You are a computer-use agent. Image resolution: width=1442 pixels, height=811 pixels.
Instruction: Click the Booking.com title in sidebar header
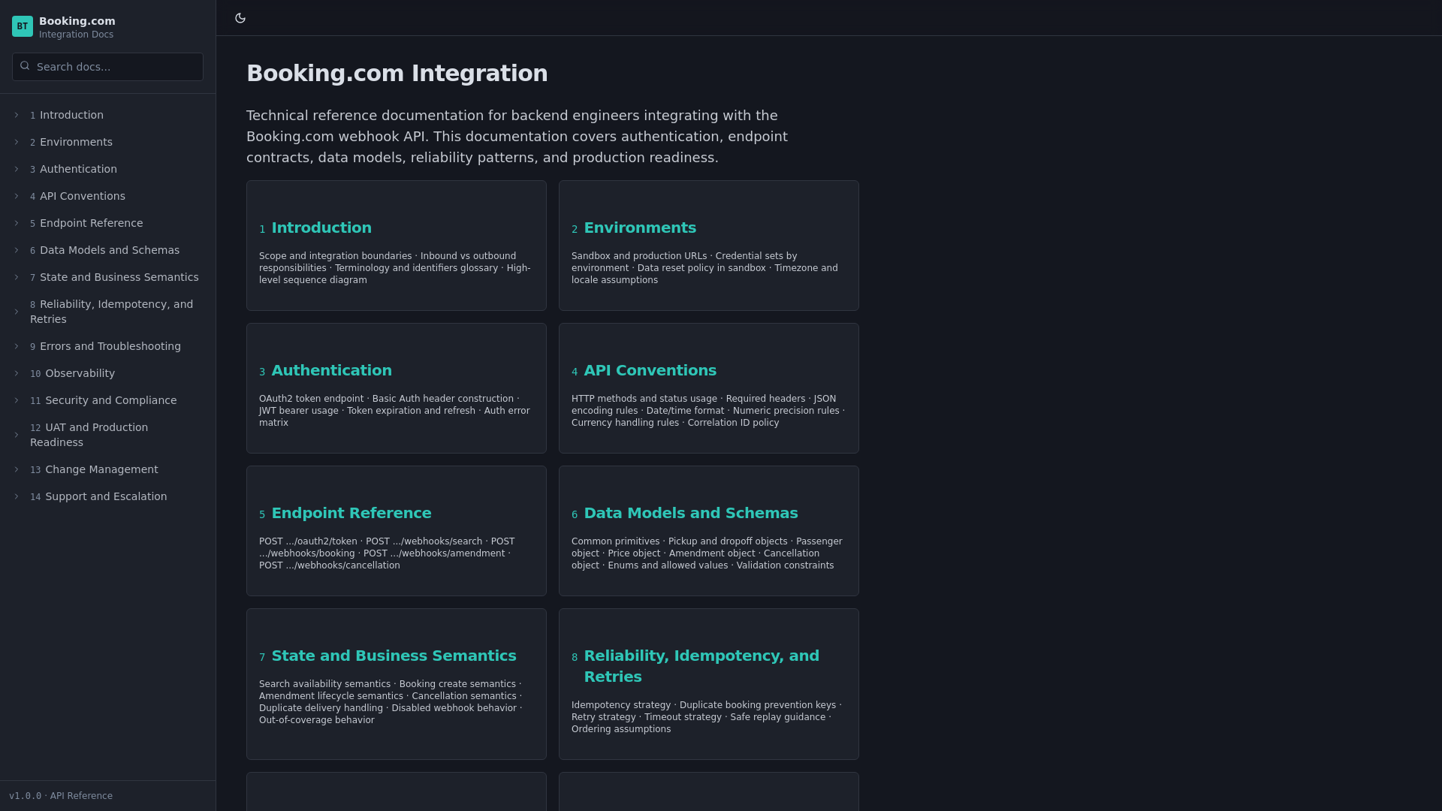(77, 21)
